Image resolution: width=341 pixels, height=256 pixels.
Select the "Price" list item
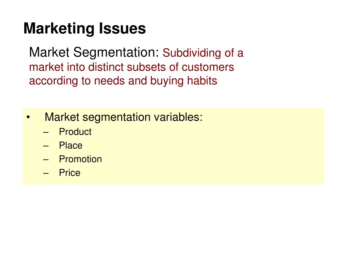70,173
